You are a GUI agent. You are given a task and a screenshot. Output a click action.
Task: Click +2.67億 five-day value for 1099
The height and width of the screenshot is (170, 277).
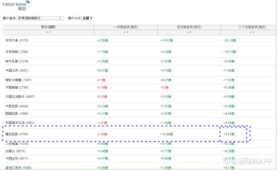pyautogui.click(x=165, y=113)
